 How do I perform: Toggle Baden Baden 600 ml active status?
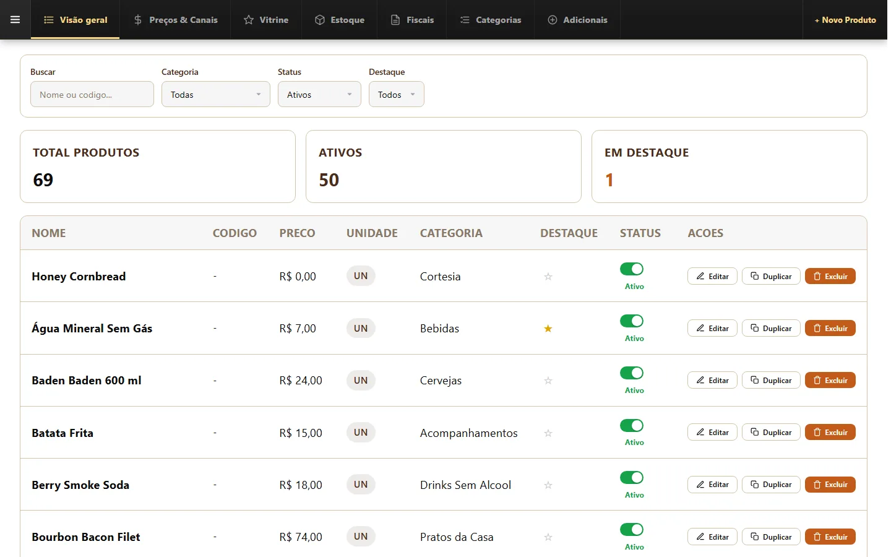point(632,373)
